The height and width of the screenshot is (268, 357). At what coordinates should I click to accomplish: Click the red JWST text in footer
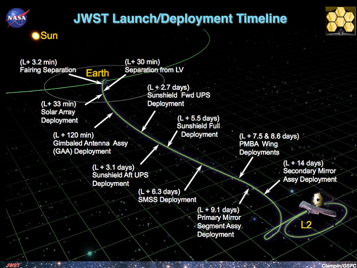click(13, 265)
